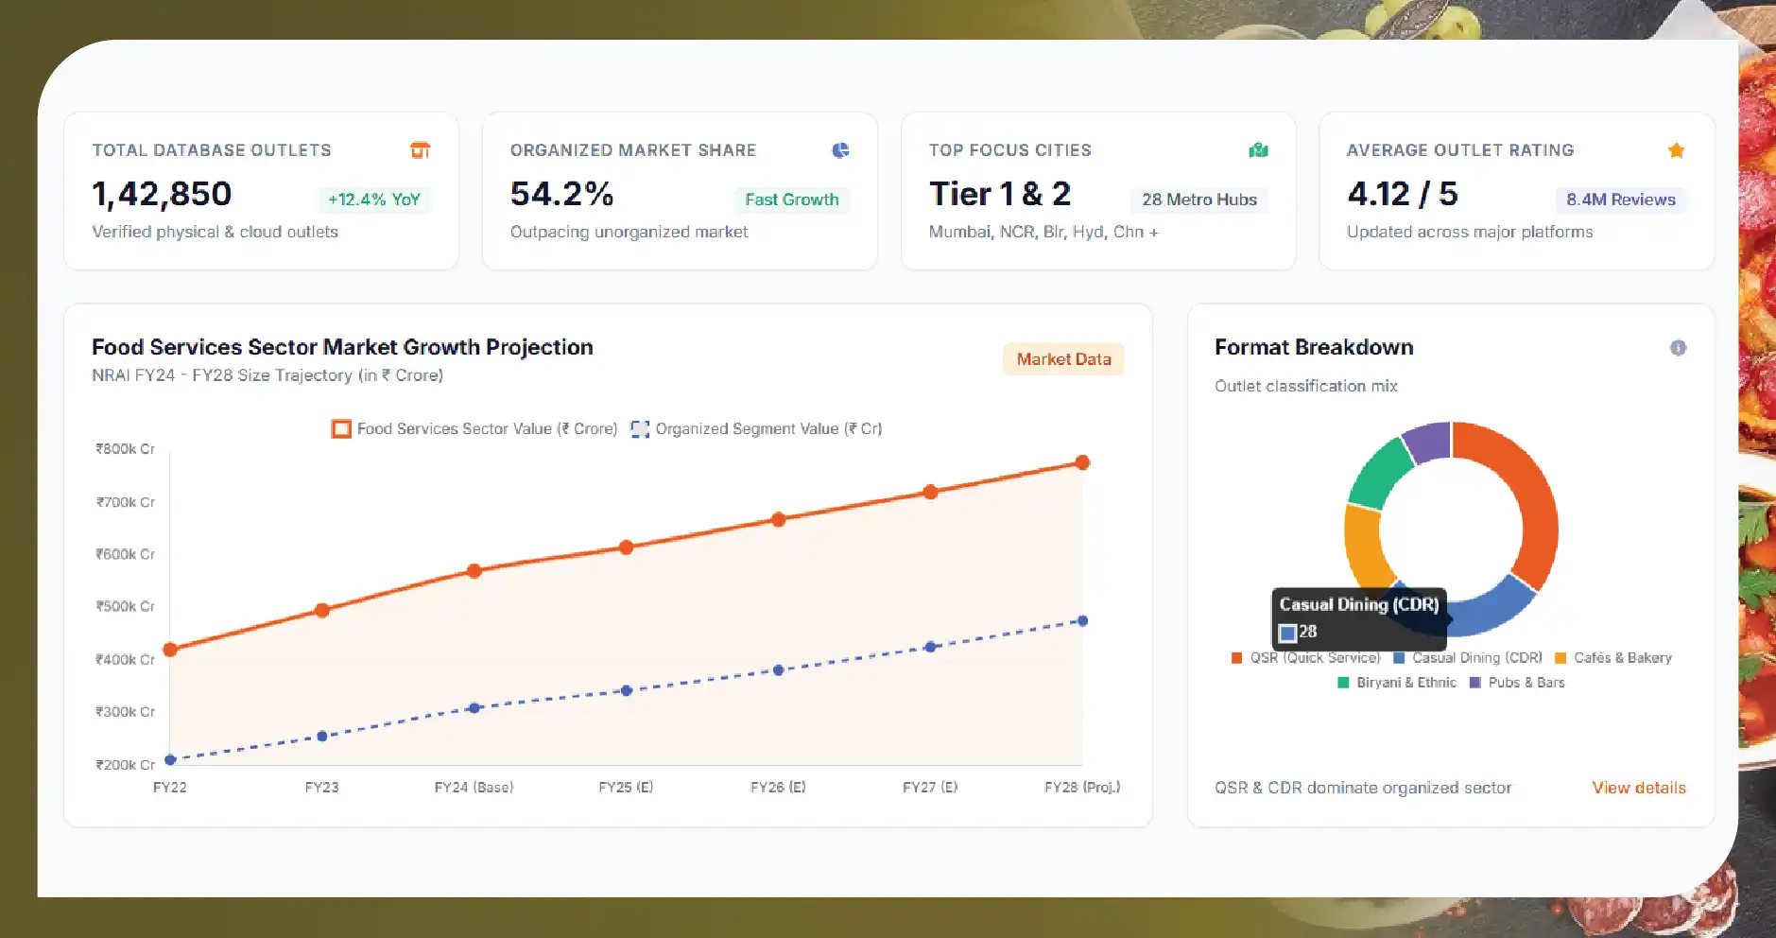Click the Market Data badge
1776x938 pixels.
pos(1063,359)
